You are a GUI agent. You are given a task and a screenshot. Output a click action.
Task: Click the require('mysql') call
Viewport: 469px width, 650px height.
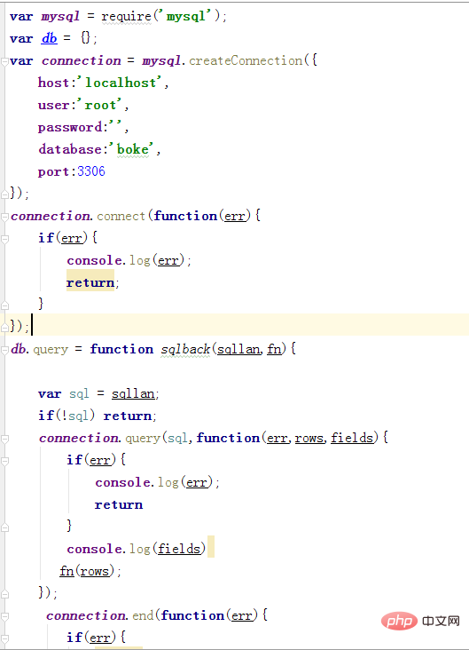(x=161, y=17)
